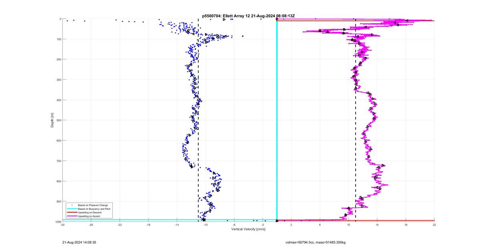This screenshot has width=480, height=249.
Task: Select the 'Depth [m]' axis label
Action: coord(52,120)
